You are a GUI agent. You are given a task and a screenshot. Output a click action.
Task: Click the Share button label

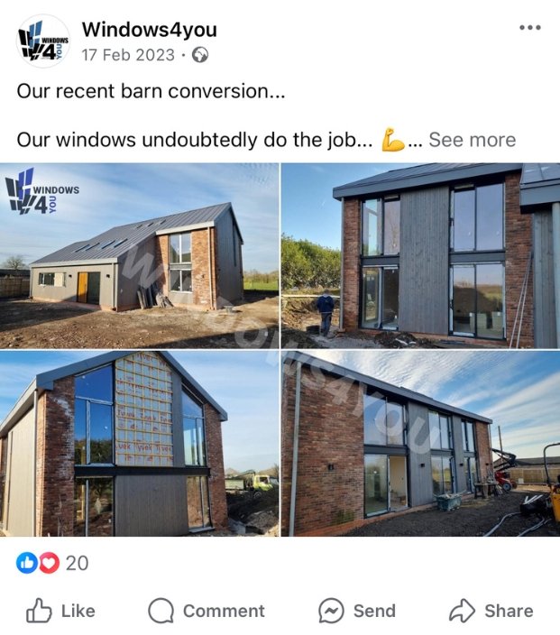coord(509,612)
